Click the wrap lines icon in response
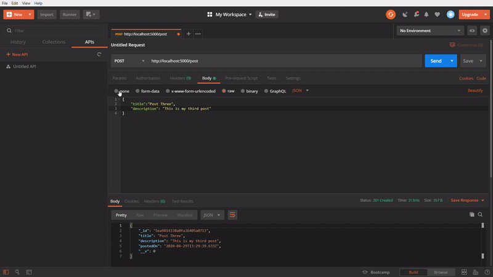This screenshot has height=277, width=493. coord(232,215)
